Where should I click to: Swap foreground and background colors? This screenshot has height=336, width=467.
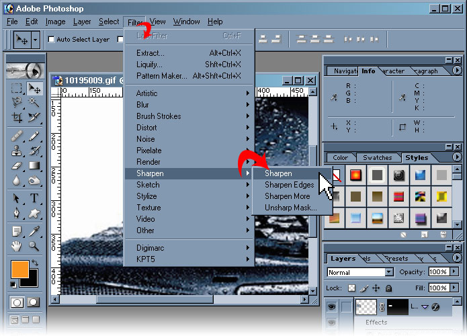click(35, 263)
